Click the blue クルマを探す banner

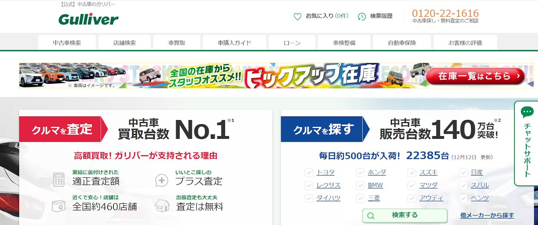tap(325, 129)
